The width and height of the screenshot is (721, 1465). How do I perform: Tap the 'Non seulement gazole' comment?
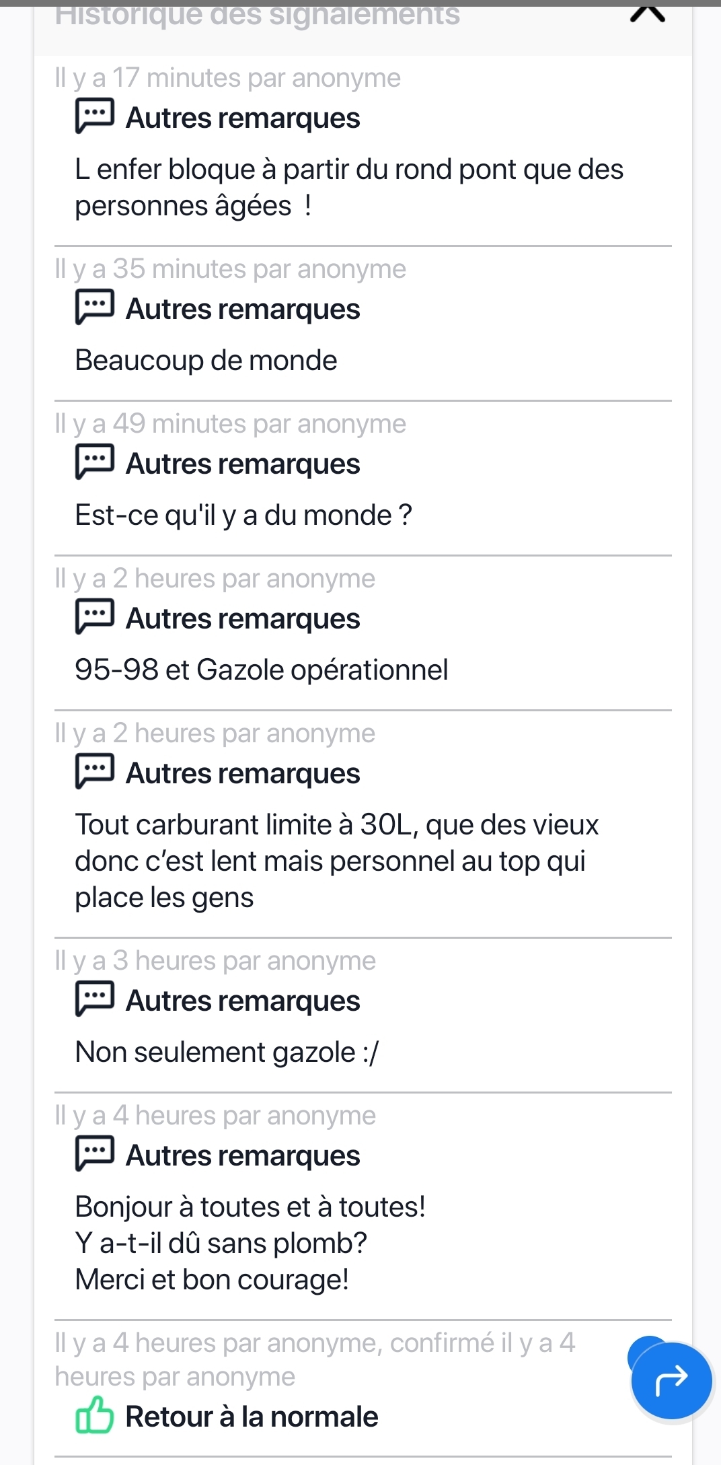pos(227,1052)
